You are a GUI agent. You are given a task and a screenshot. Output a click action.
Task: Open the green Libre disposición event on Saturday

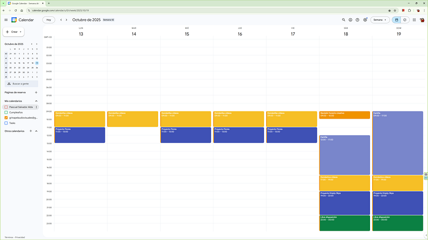click(344, 223)
